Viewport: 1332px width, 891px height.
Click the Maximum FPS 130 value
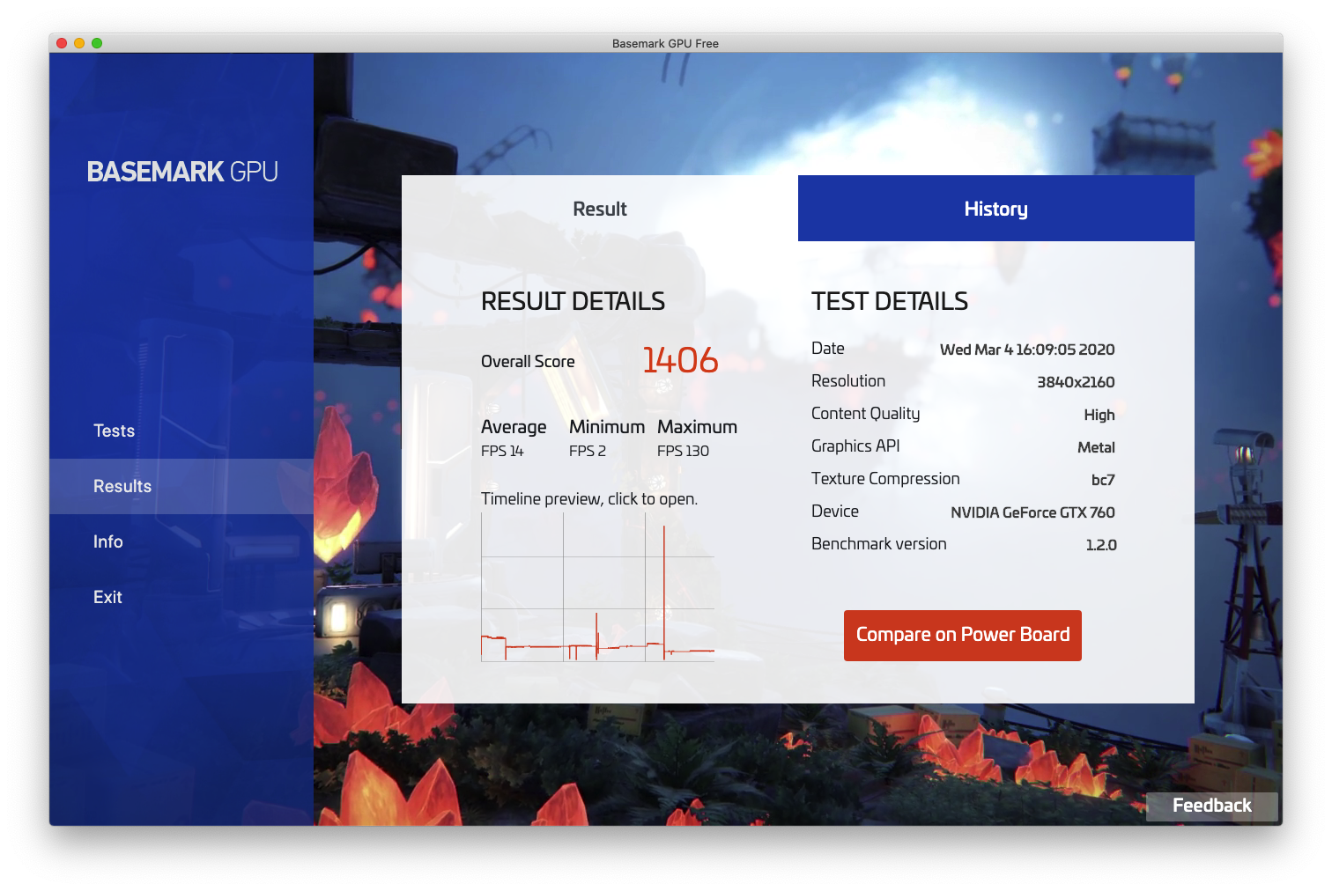(x=683, y=451)
